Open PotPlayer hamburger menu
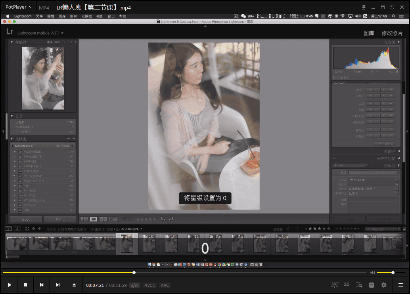 coord(400,285)
